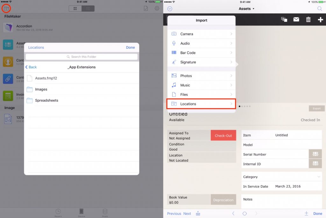Switch to grid view in file browser
The width and height of the screenshot is (326, 218).
(75, 8)
